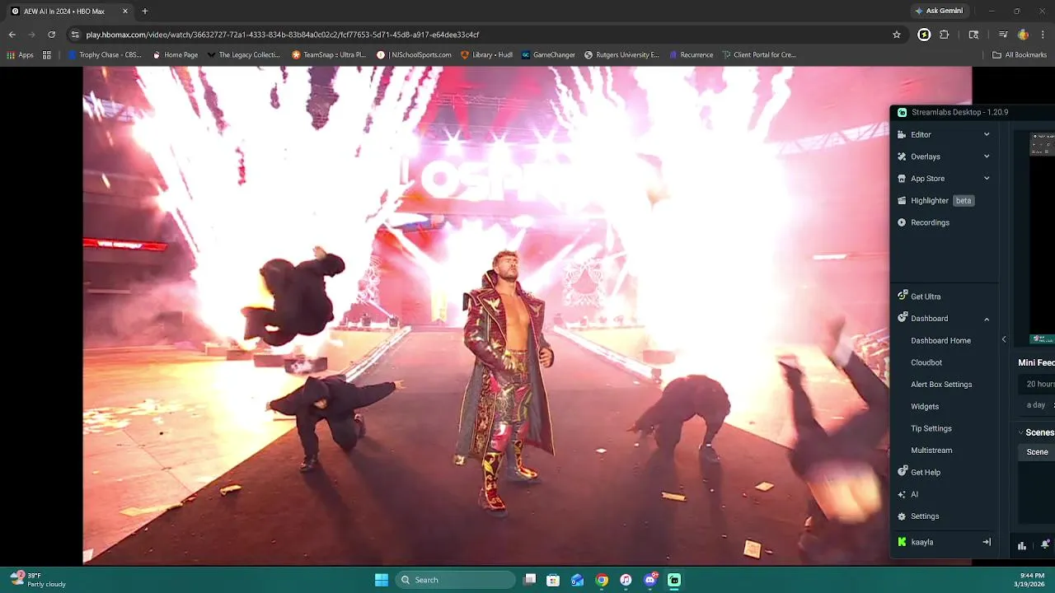Open the Trophy Chase CBS bookmark
1055x593 pixels.
pos(105,55)
